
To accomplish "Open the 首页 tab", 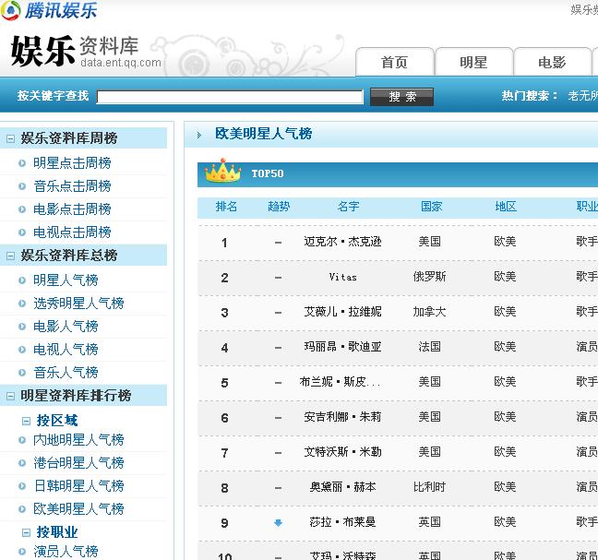I will pyautogui.click(x=395, y=62).
